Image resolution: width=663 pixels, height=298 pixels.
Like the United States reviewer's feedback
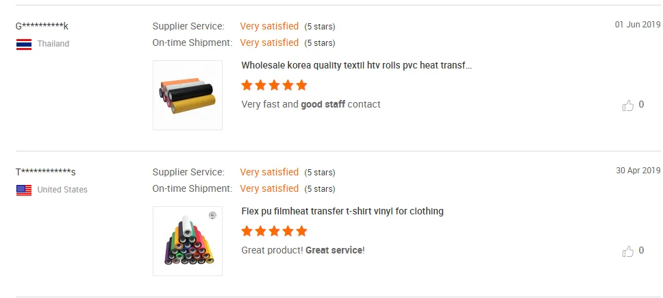pyautogui.click(x=627, y=251)
